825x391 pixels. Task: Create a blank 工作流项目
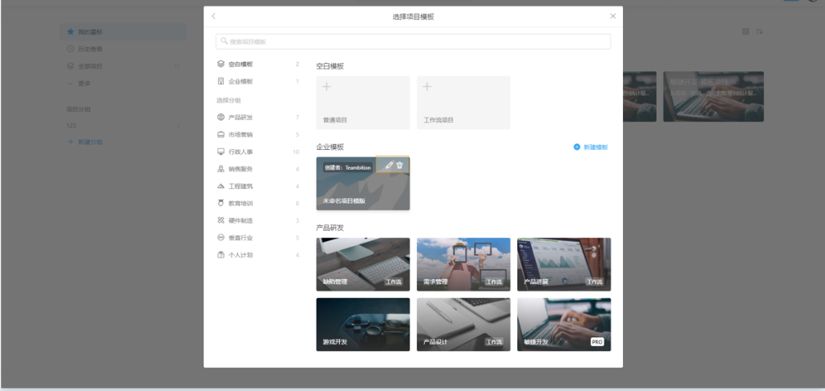[463, 103]
